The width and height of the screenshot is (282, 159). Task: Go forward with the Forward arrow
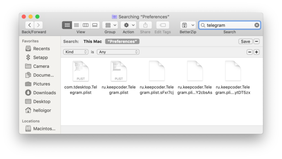coord(38,25)
